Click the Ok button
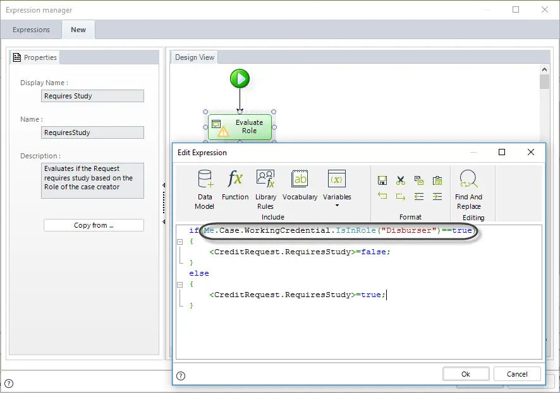Screen dimensions: 560x393 pos(466,374)
